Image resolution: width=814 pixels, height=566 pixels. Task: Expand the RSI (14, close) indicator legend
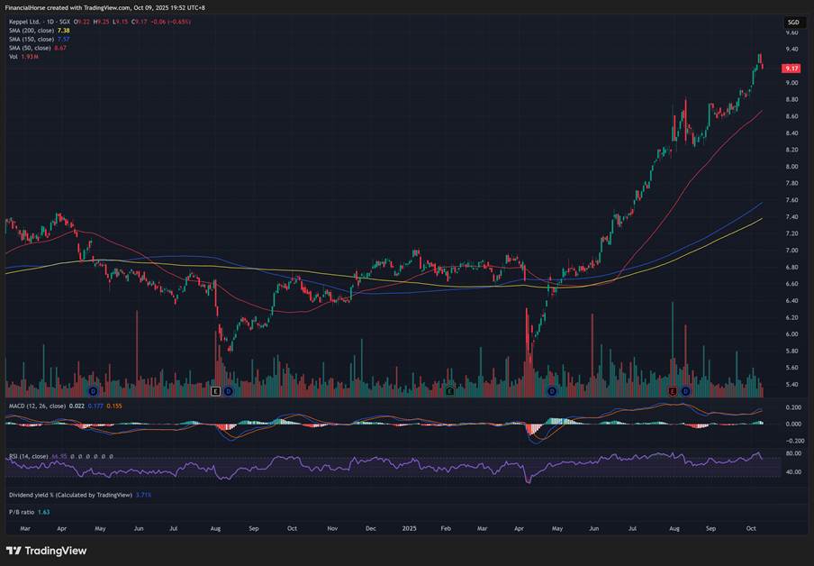29,457
